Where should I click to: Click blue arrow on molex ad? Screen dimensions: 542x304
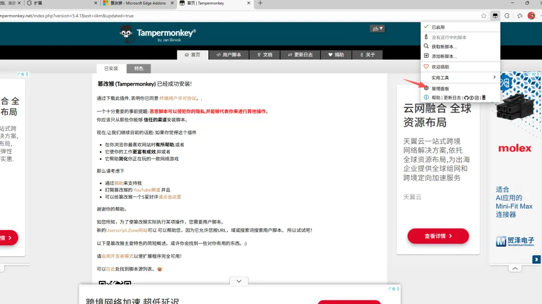coord(536,259)
